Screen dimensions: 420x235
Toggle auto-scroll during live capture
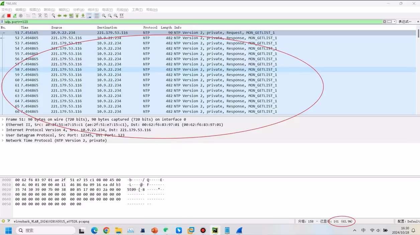89,16
